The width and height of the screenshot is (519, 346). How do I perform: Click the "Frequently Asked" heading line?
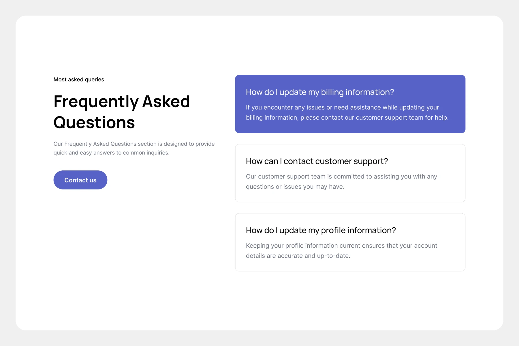point(121,101)
